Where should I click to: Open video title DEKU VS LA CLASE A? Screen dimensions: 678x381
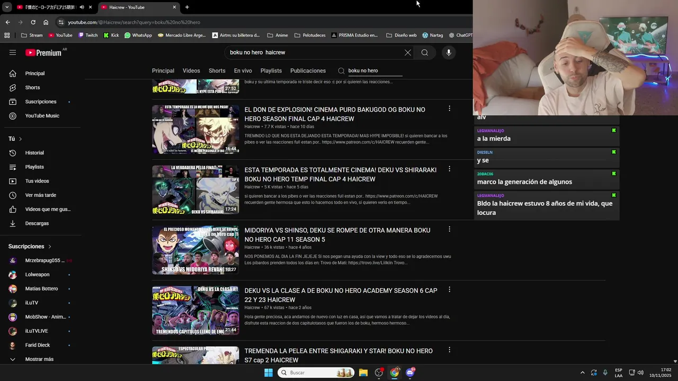tap(341, 295)
